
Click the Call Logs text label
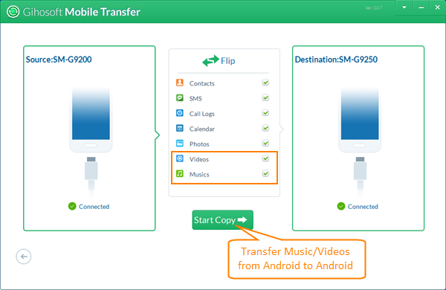[202, 114]
